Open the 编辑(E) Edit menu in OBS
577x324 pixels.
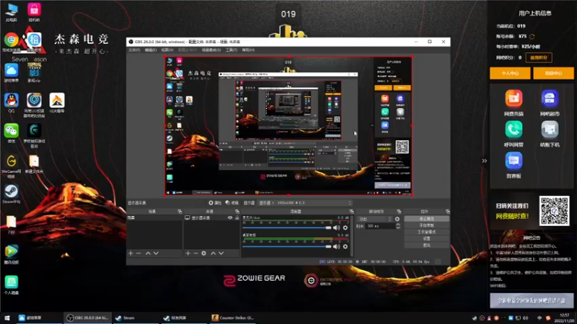click(x=150, y=50)
